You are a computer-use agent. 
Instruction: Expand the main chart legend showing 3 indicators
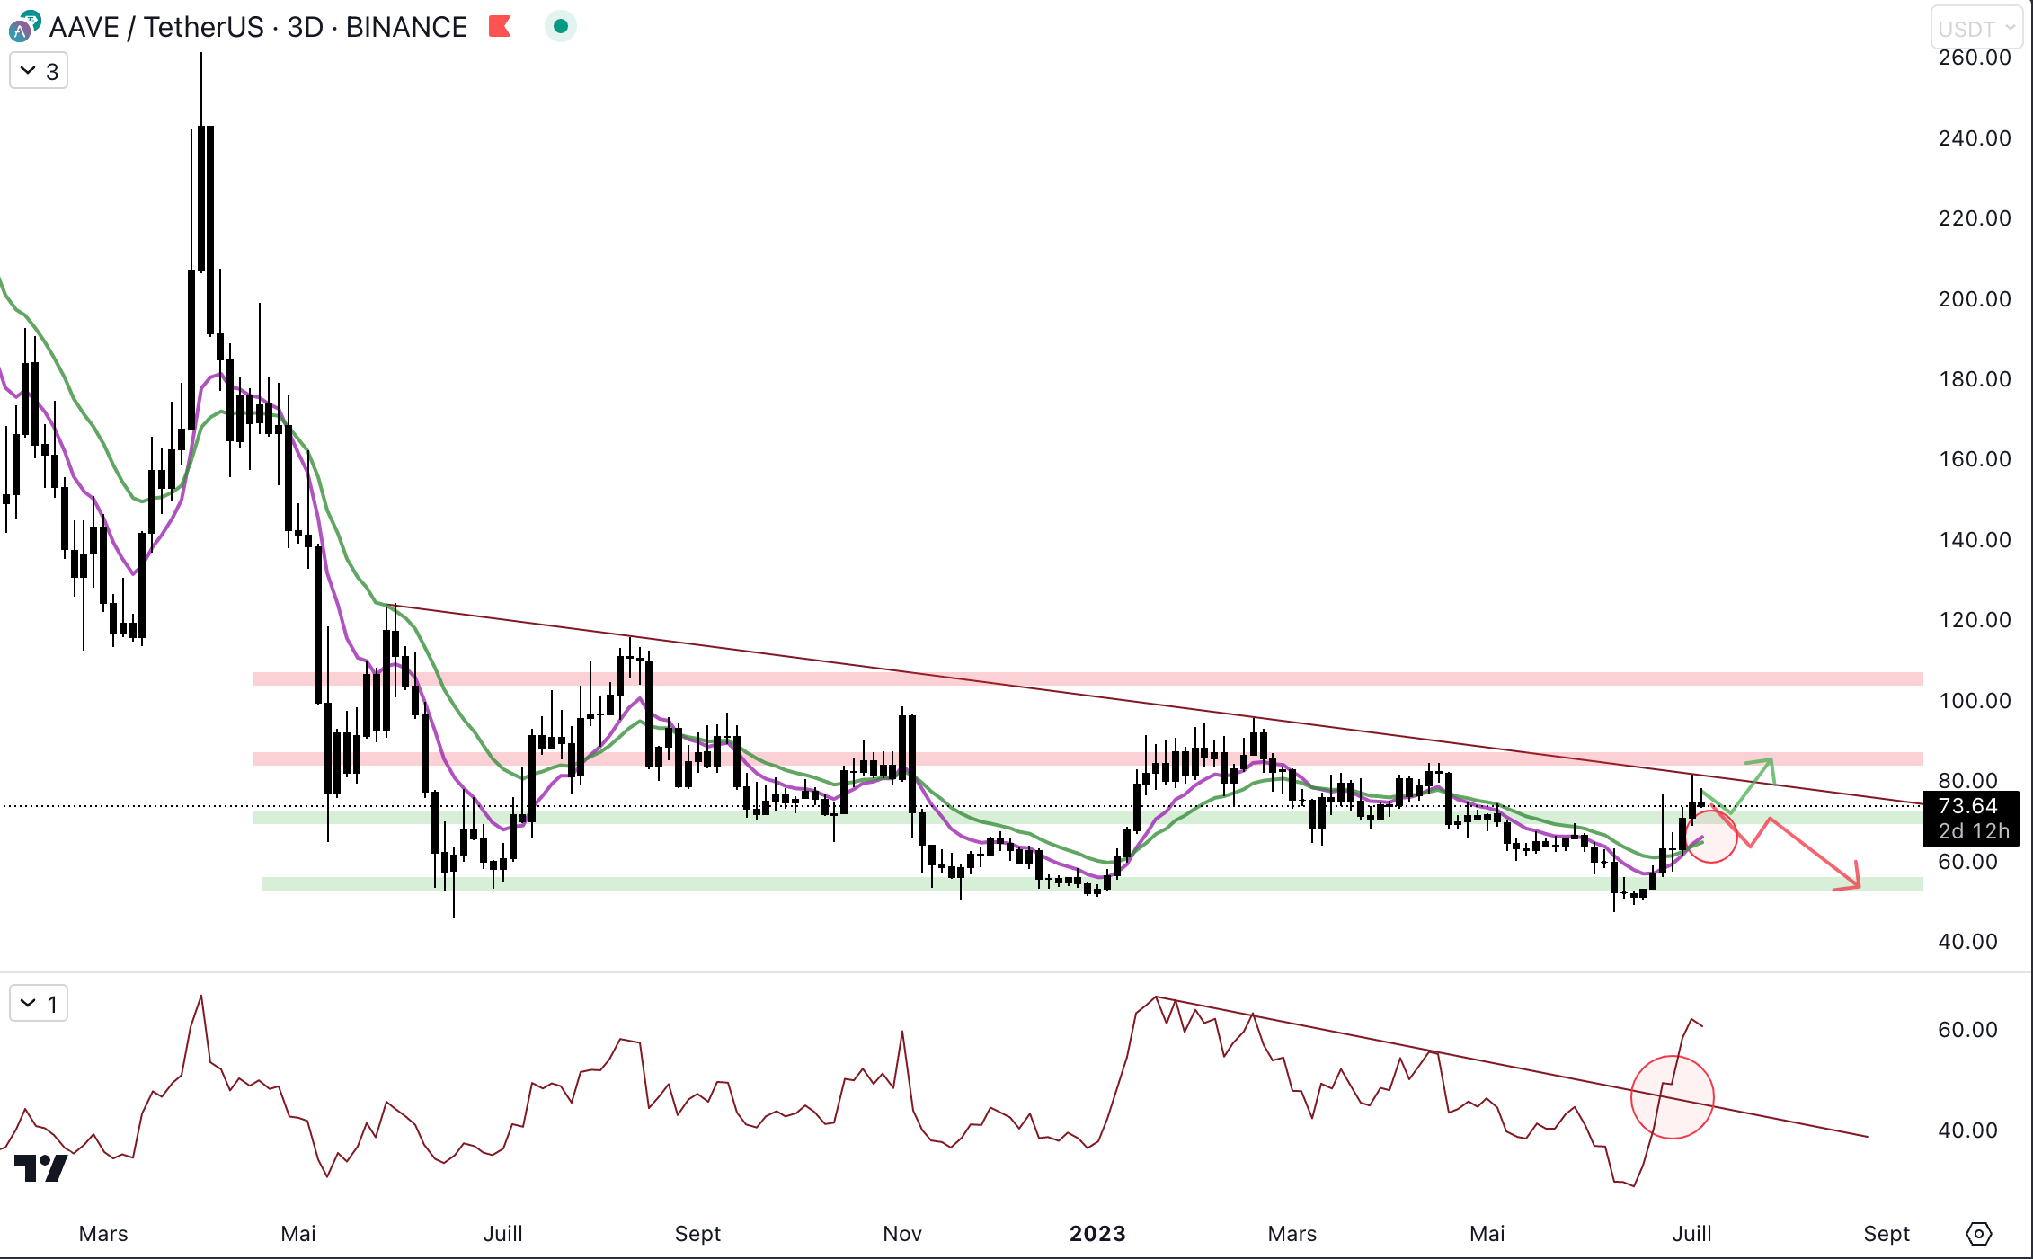coord(39,71)
